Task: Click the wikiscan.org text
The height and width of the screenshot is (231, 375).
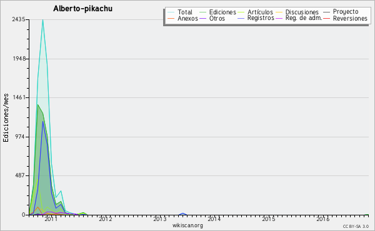Action: 187,225
